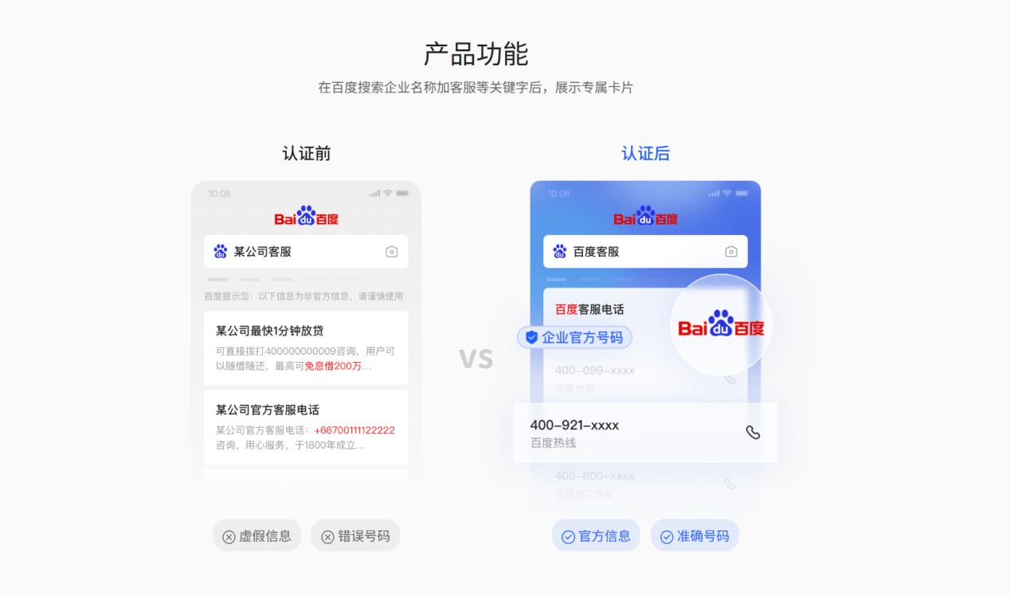Viewport: 1010px width, 597px height.
Task: Click the 400-921-xxxx 百度热线 entry
Action: [645, 433]
